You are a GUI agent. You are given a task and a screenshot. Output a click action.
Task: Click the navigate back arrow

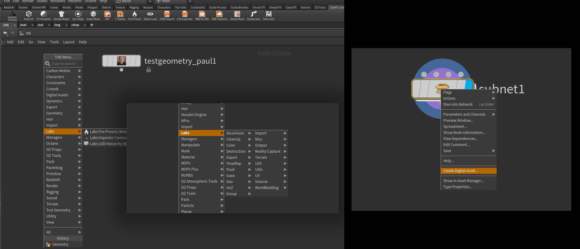[x=5, y=33]
